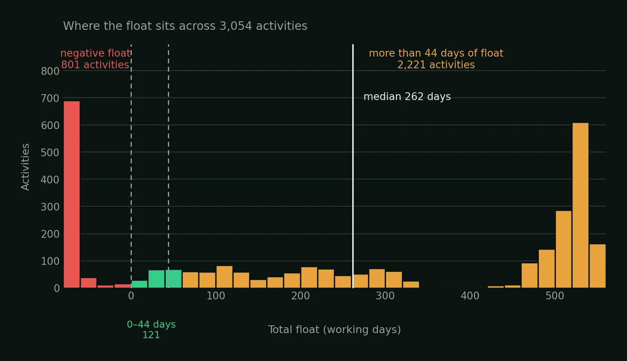Select the last orange bar at the right edge
Image resolution: width=627 pixels, height=361 pixels.
[x=598, y=266]
